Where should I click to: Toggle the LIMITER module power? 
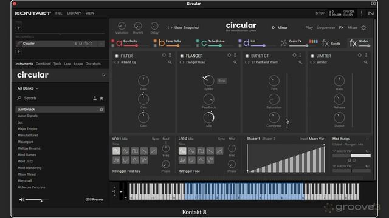[x=312, y=56]
